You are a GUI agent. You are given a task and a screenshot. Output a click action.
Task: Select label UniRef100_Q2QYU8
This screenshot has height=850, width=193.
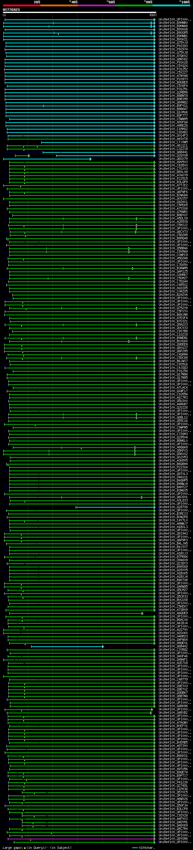(x=173, y=155)
